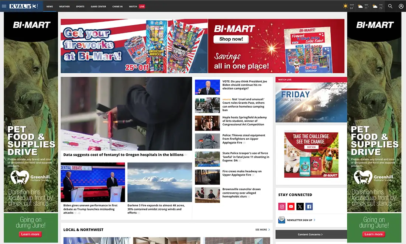Click the KVAL 13 logo
406x244 pixels.
[x=24, y=6]
